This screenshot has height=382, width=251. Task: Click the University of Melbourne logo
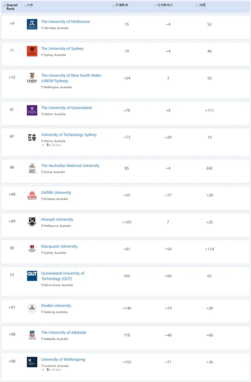pyautogui.click(x=32, y=24)
